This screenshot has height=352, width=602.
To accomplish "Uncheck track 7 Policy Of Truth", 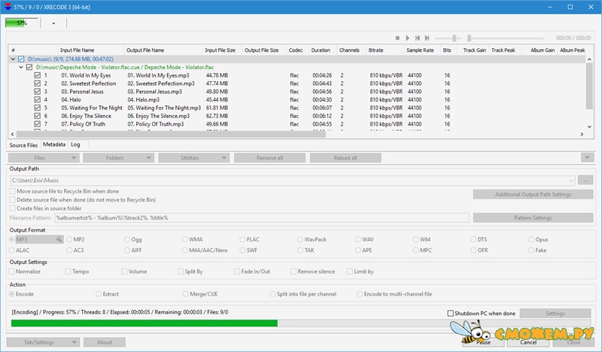I will click(37, 124).
